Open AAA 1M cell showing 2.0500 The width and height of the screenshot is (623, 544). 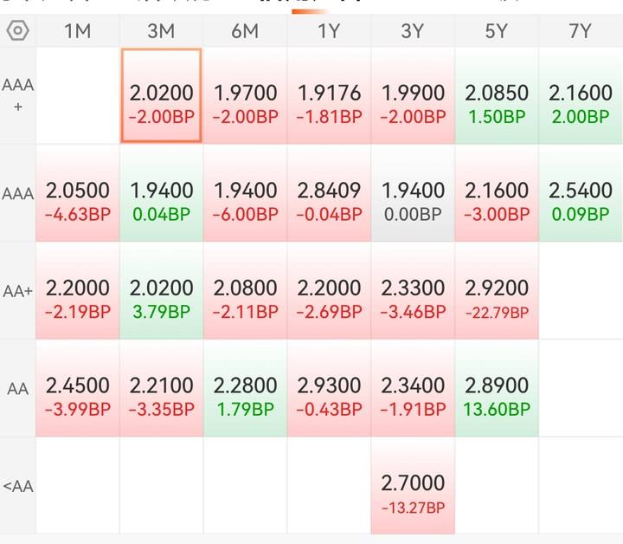tap(78, 193)
